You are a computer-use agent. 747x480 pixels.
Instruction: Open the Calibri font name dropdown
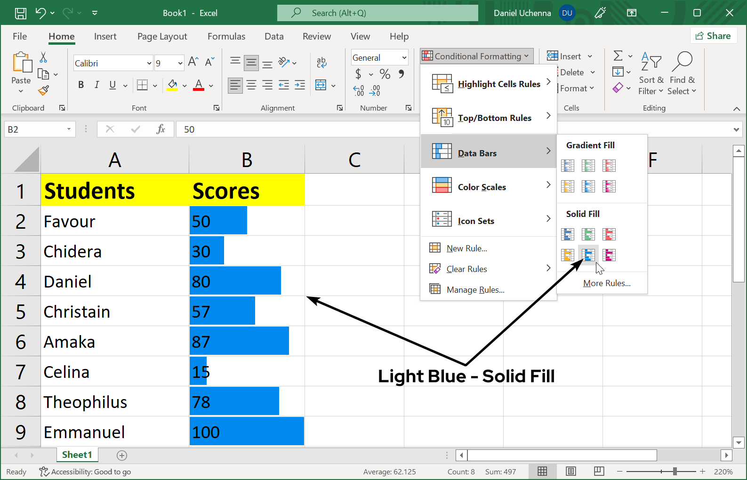pyautogui.click(x=149, y=63)
